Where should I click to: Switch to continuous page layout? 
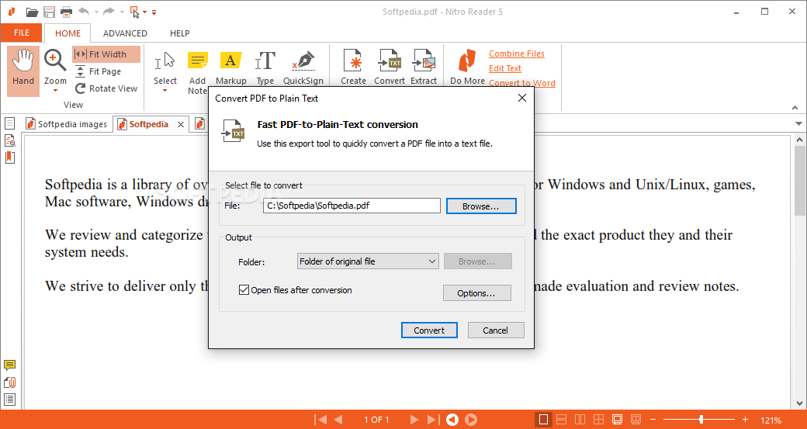coord(562,420)
